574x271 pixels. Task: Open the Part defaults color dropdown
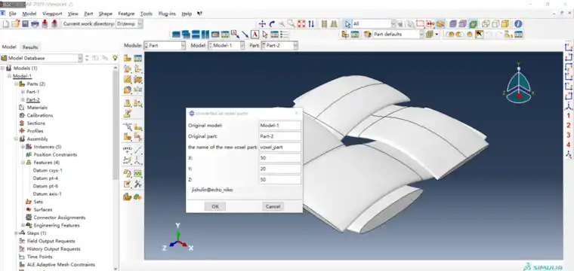[421, 35]
